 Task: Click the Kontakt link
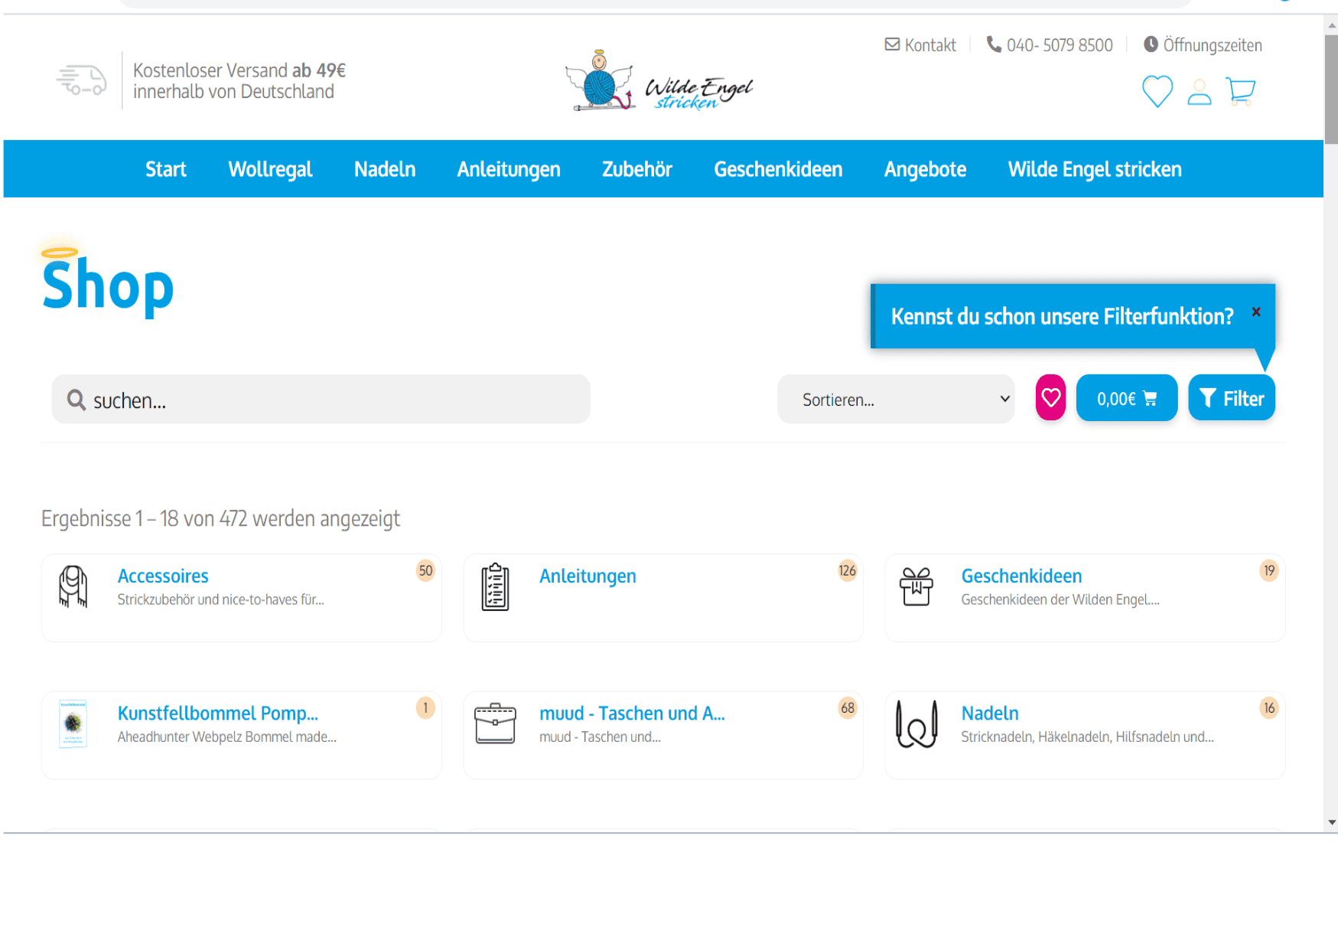[x=920, y=45]
